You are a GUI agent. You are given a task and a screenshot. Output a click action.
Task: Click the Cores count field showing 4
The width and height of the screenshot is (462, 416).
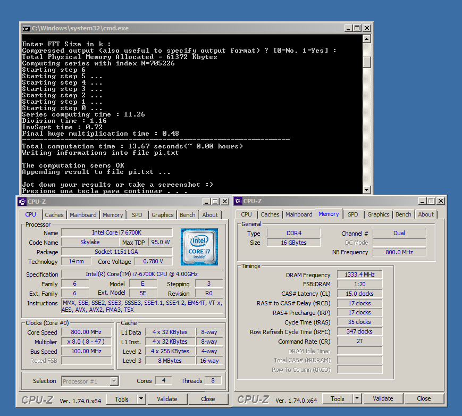coord(164,380)
